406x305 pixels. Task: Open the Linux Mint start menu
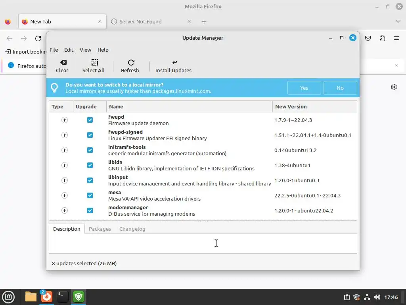coord(8,297)
